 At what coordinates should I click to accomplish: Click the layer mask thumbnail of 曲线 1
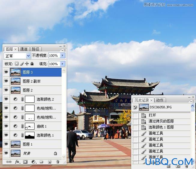[30, 126]
